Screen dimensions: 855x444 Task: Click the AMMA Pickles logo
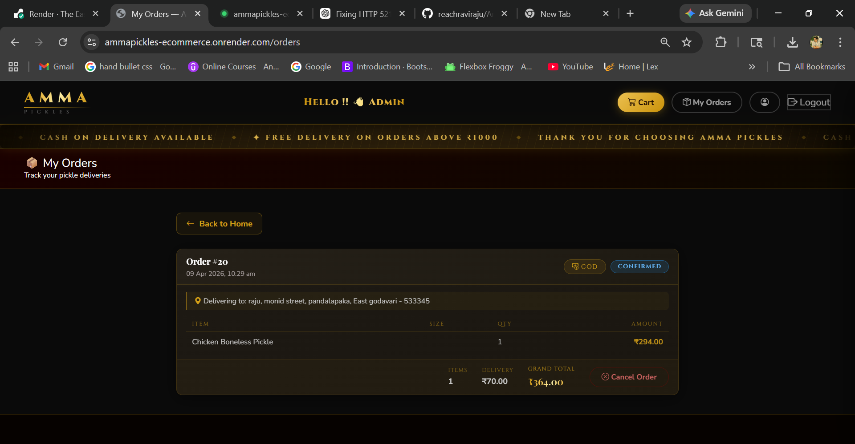[56, 102]
